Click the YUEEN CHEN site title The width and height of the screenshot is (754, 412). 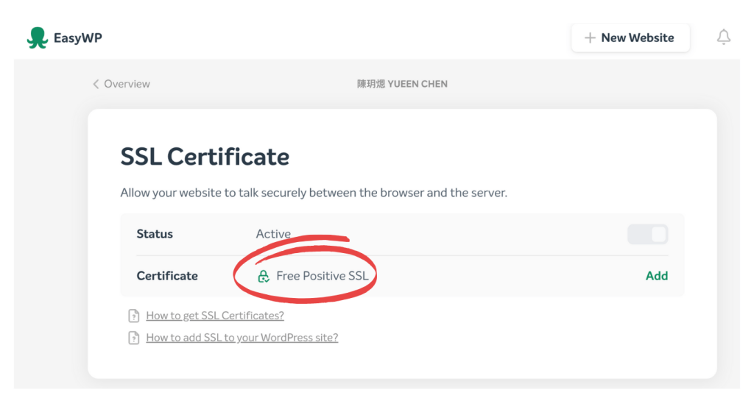(402, 84)
